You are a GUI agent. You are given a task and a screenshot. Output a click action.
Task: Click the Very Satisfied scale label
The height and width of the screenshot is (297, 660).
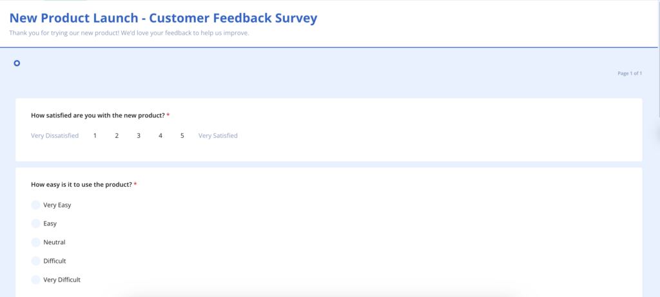pyautogui.click(x=218, y=135)
